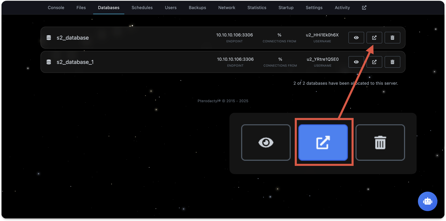Select the Settings tab
The width and height of the screenshot is (446, 221).
(x=314, y=8)
